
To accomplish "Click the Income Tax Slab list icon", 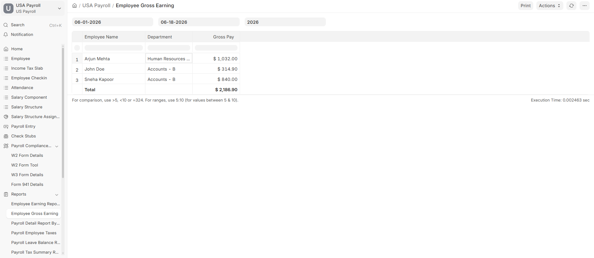I will (6, 68).
